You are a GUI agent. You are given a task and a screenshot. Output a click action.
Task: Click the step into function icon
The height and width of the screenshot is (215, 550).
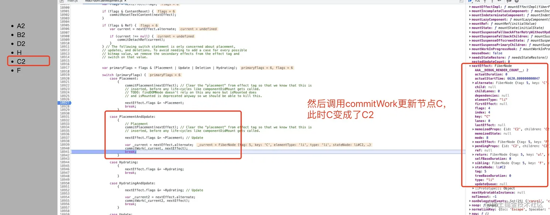click(x=485, y=1)
